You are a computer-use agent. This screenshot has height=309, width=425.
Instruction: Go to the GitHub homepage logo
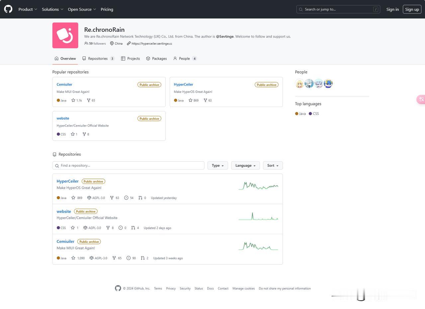coord(8,9)
